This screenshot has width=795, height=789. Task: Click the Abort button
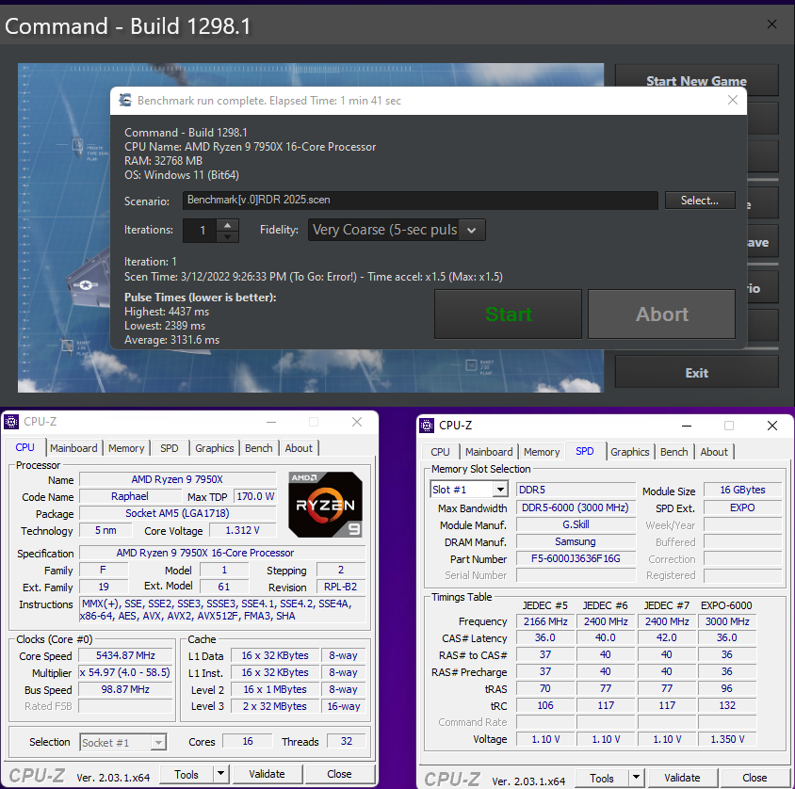click(661, 314)
